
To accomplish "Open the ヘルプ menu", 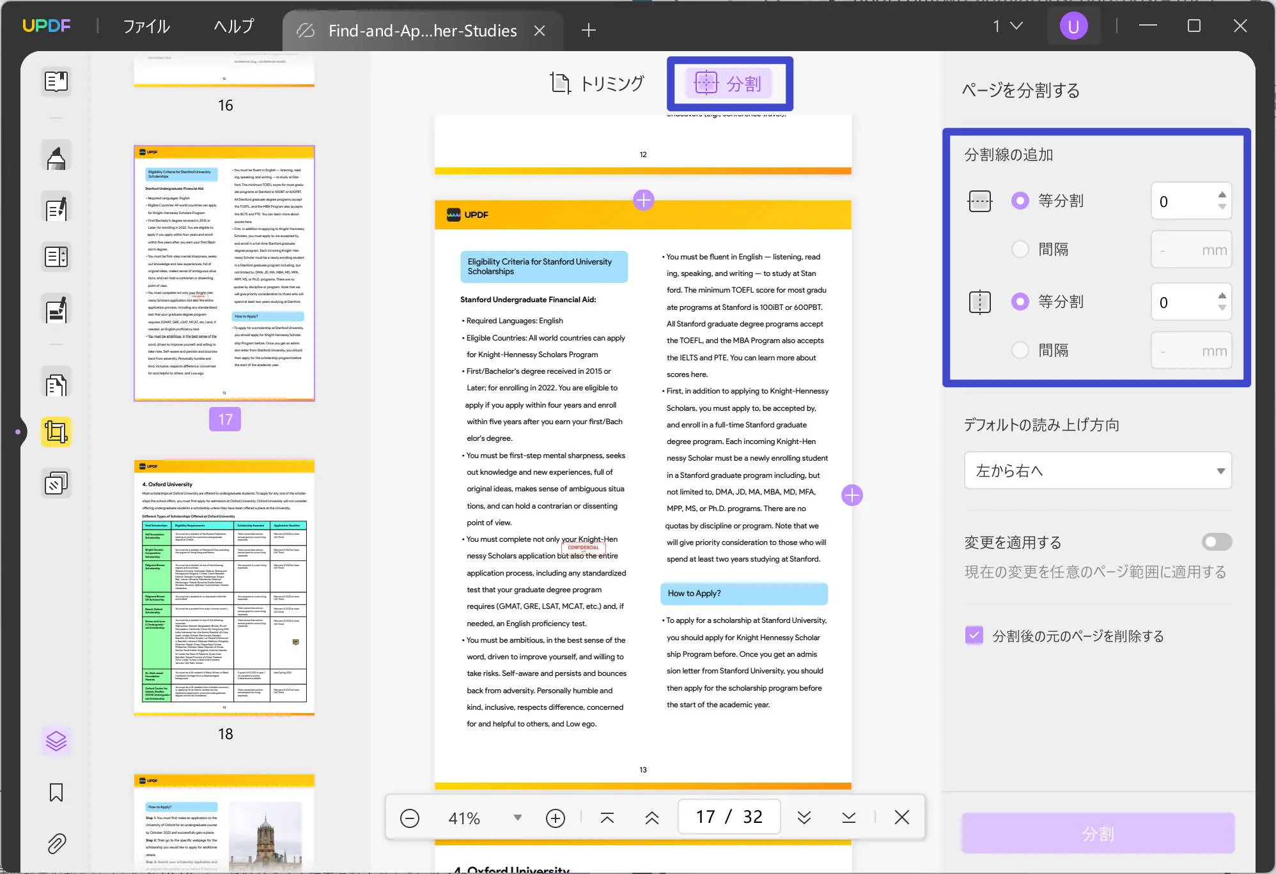I will (233, 26).
